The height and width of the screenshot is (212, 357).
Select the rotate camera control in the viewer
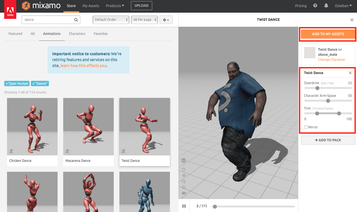tap(184, 169)
